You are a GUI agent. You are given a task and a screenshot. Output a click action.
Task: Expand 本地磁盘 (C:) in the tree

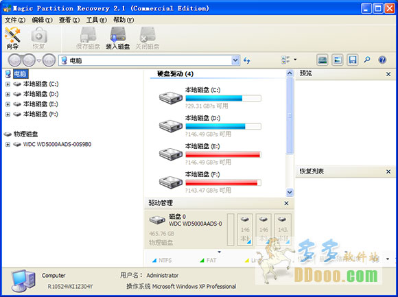[8, 84]
